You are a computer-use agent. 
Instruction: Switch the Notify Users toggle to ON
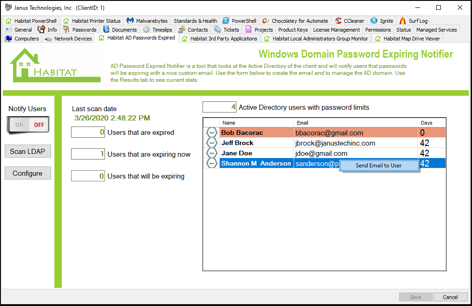point(19,125)
